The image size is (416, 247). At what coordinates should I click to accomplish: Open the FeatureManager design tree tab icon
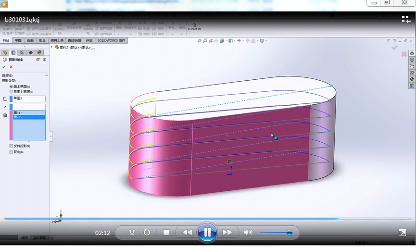5,53
